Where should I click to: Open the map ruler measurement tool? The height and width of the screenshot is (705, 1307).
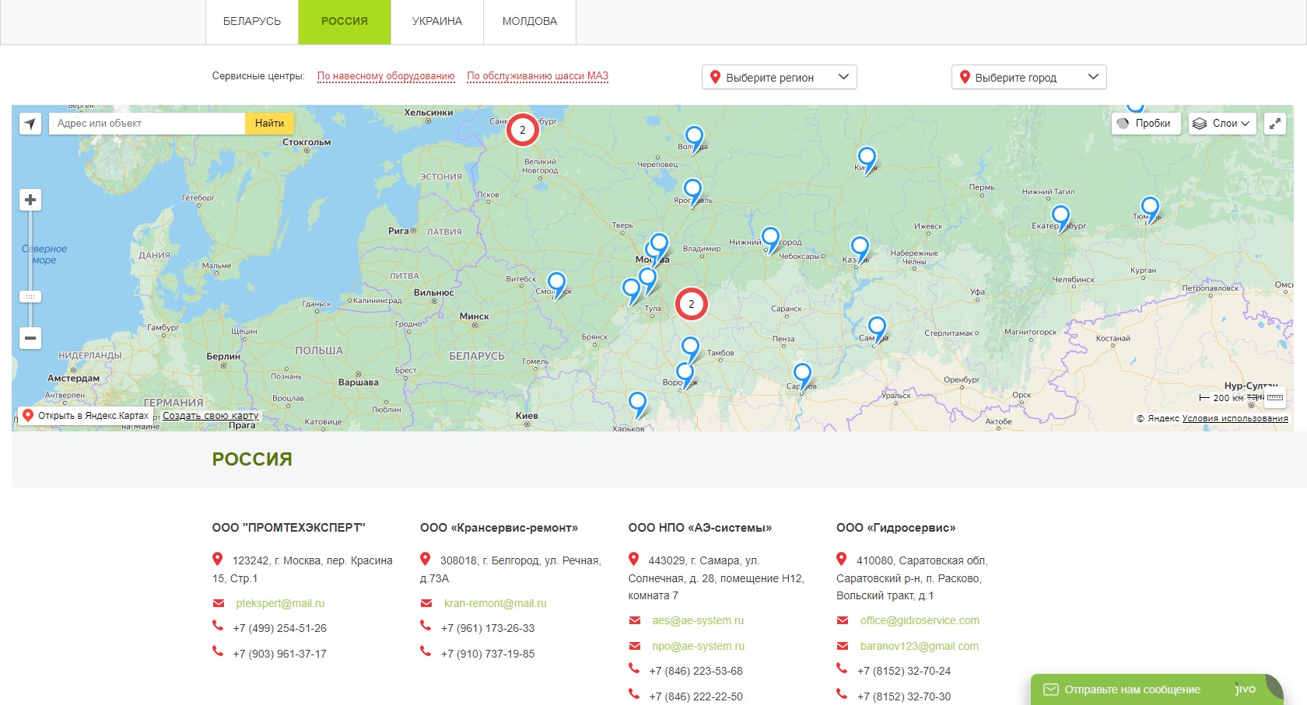pyautogui.click(x=1274, y=398)
